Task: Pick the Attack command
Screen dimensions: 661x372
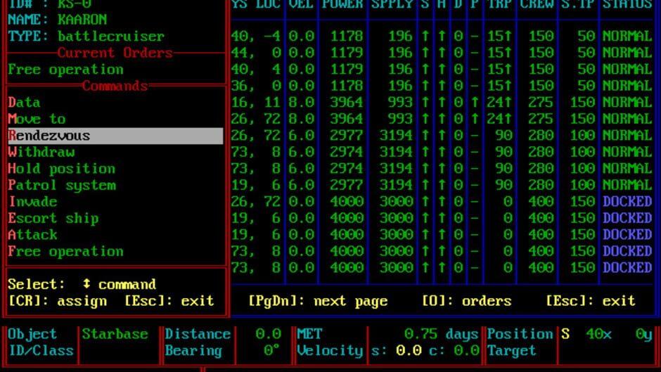Action: coord(32,234)
